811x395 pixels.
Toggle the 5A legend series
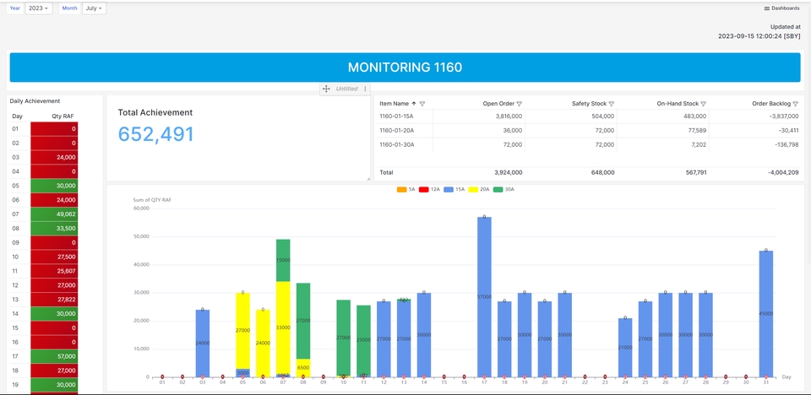pos(406,189)
